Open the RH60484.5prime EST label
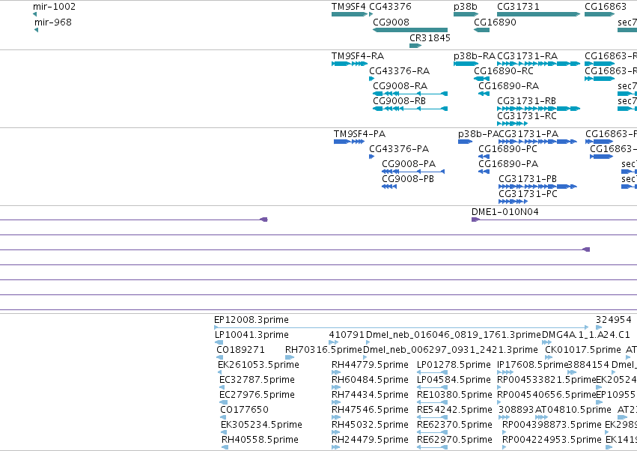This screenshot has height=451, width=637. click(370, 381)
